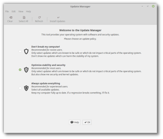Image resolution: width=163 pixels, height=139 pixels.
Task: Click the Install Updates toolbar icon
Action: pyautogui.click(x=58, y=17)
